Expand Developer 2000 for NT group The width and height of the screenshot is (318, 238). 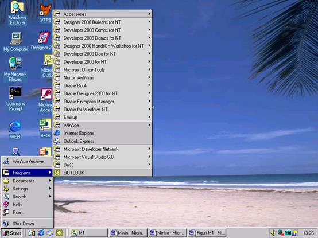(x=102, y=62)
